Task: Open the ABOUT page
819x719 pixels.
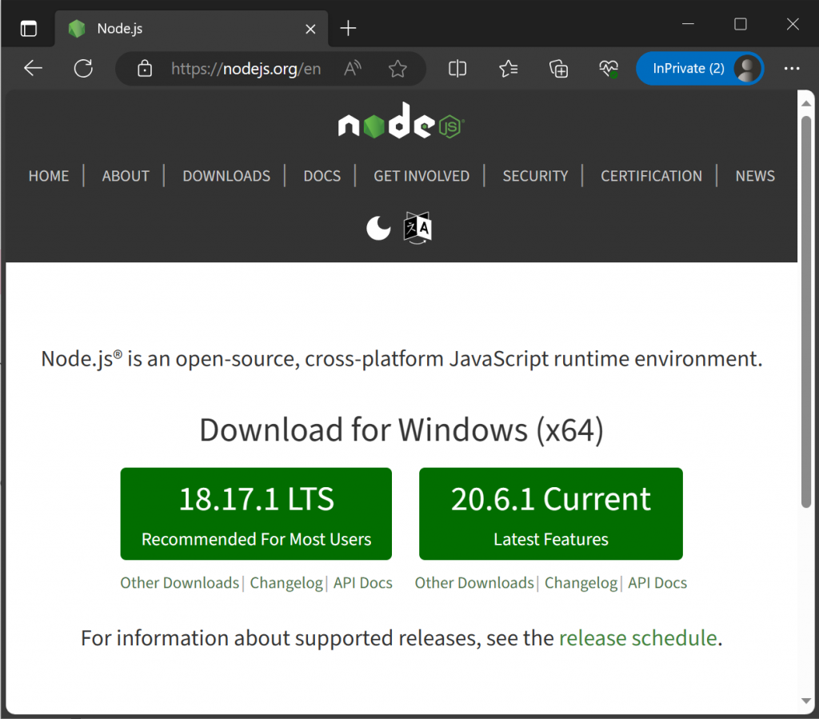Action: (126, 176)
